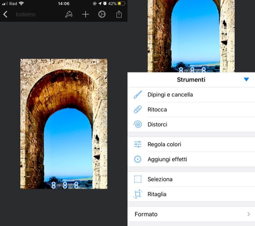Select the Dipingi e cancella brush icon
This screenshot has width=255, height=226.
click(138, 95)
